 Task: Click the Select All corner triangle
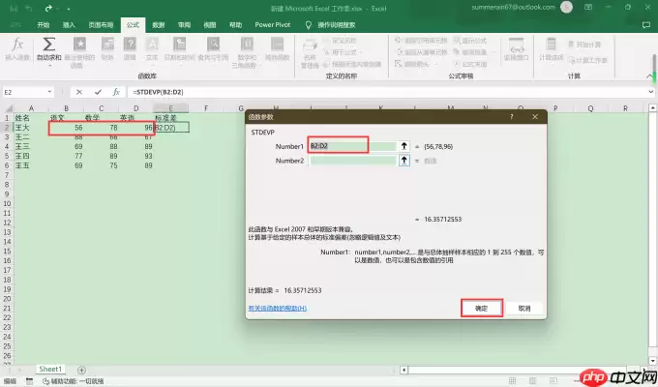[9, 108]
